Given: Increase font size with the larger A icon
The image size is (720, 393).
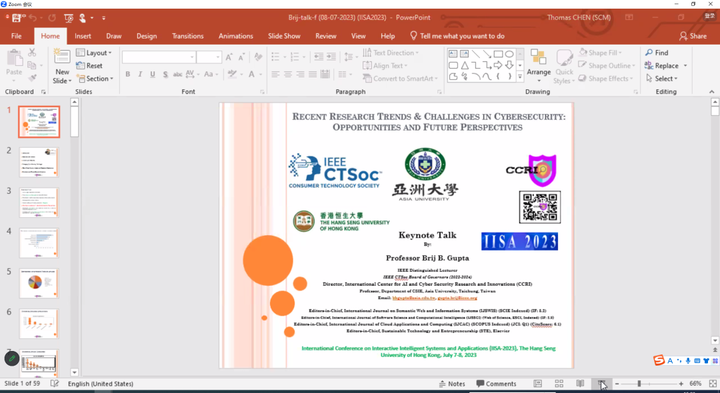Looking at the screenshot, I should point(229,57).
